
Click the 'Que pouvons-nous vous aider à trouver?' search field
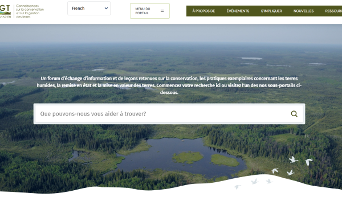coord(169,114)
